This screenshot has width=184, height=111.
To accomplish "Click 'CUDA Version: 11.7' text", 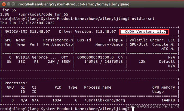I will (145, 32).
